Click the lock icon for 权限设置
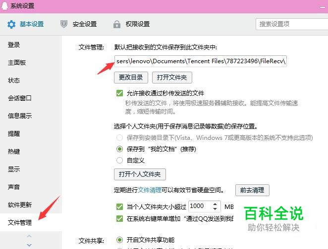This screenshot has height=249, width=328. [x=117, y=24]
